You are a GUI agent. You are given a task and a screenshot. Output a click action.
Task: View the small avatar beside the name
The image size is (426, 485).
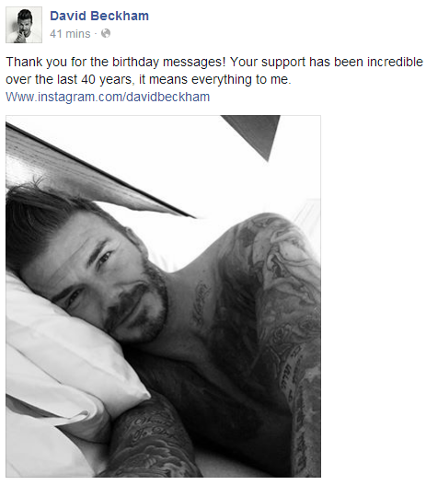pyautogui.click(x=24, y=25)
